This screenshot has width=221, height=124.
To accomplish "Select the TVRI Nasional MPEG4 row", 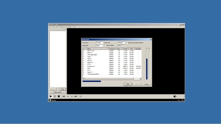I will point(112,74).
